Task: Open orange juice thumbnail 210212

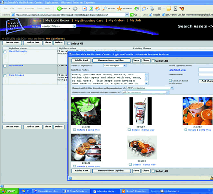Action: [197, 111]
